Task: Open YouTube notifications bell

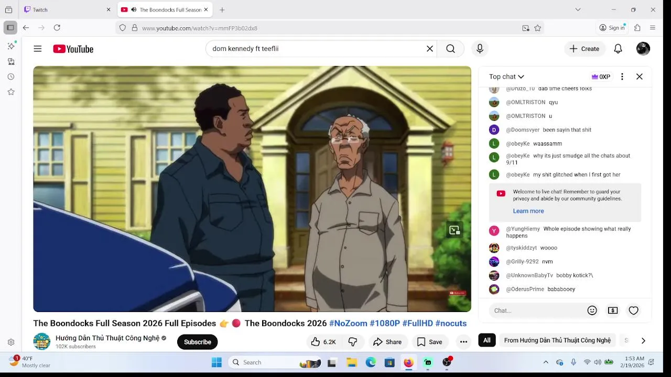Action: [618, 49]
